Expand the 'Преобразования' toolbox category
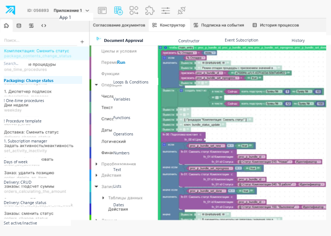The height and width of the screenshot is (236, 331). [97, 164]
